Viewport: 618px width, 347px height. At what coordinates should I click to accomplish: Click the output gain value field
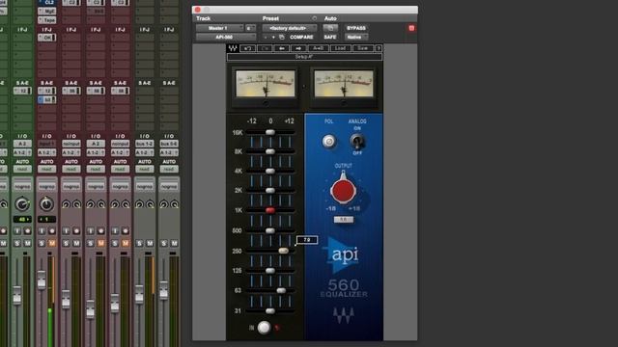(x=344, y=220)
